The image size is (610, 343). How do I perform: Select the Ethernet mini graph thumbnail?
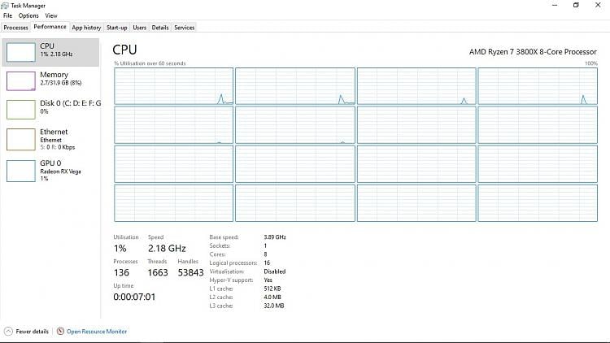tap(21, 139)
